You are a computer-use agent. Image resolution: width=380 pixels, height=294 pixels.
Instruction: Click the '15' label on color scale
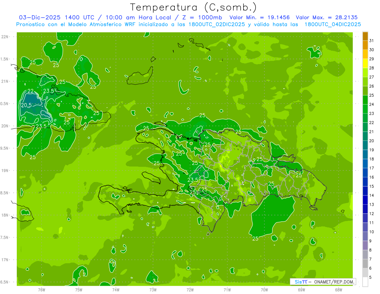coord(371,186)
